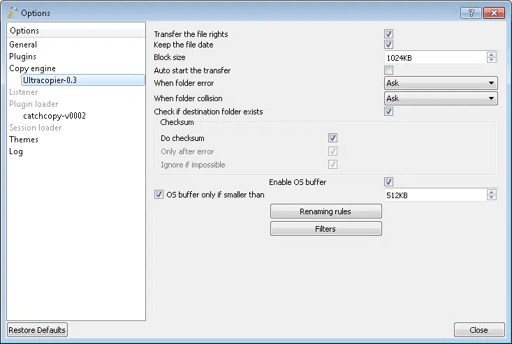The width and height of the screenshot is (512, 344).
Task: Enable Auto start the transfer checkbox
Action: click(x=388, y=70)
